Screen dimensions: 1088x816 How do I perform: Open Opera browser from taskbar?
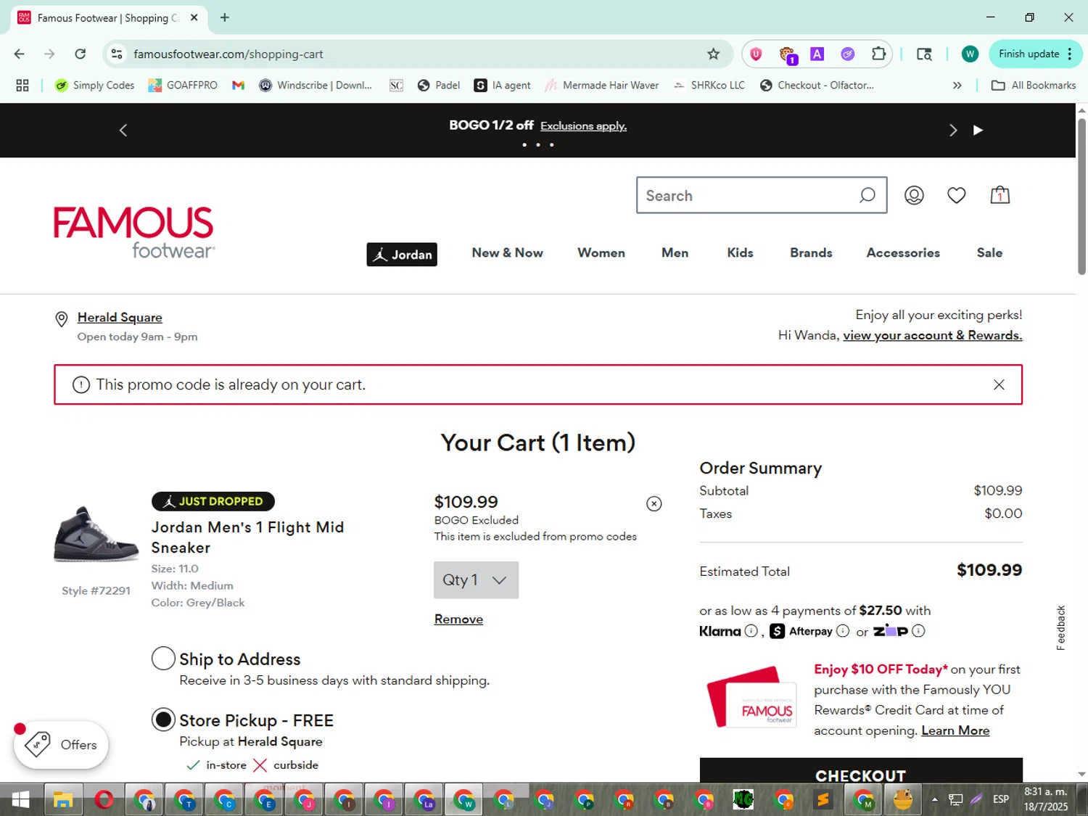(104, 799)
